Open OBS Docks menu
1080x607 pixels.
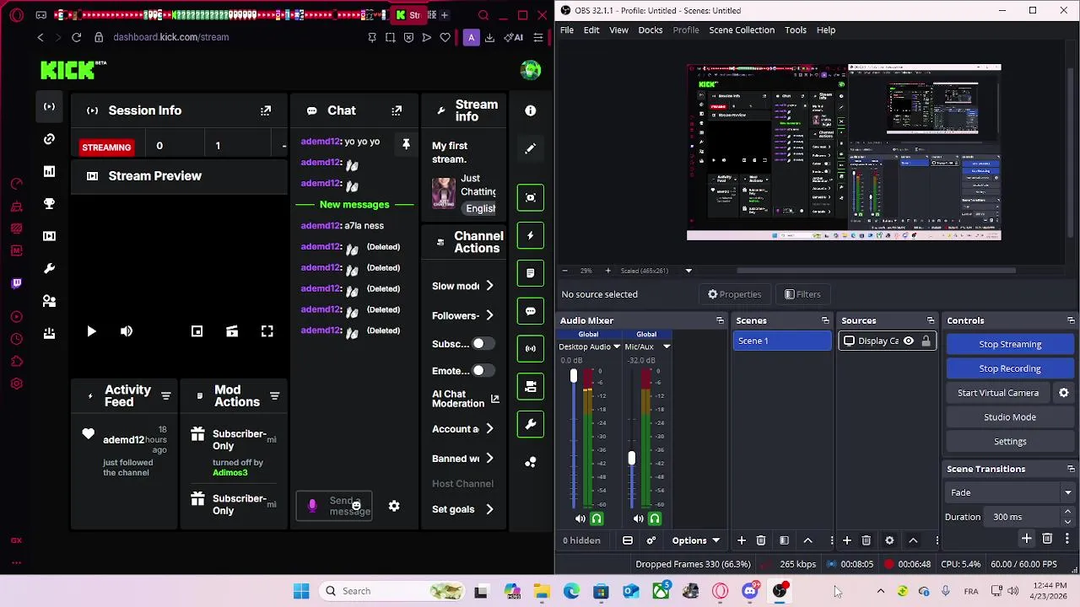point(650,30)
